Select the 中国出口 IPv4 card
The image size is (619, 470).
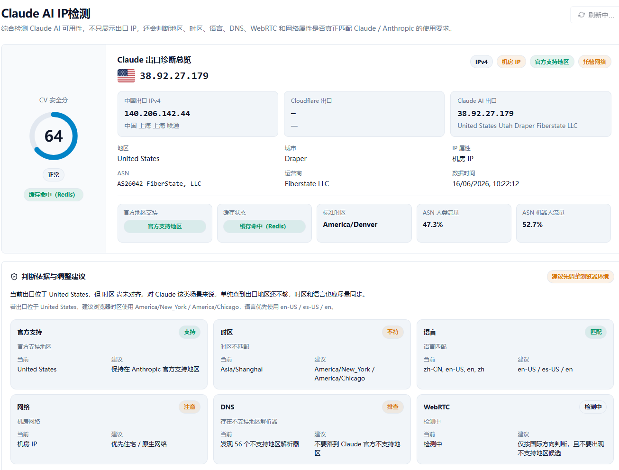[198, 114]
